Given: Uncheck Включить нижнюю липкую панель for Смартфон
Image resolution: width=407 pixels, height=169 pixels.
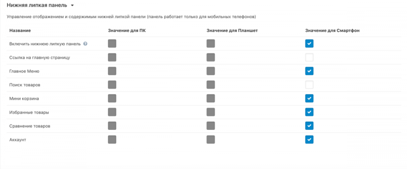Looking at the screenshot, I should 309,44.
